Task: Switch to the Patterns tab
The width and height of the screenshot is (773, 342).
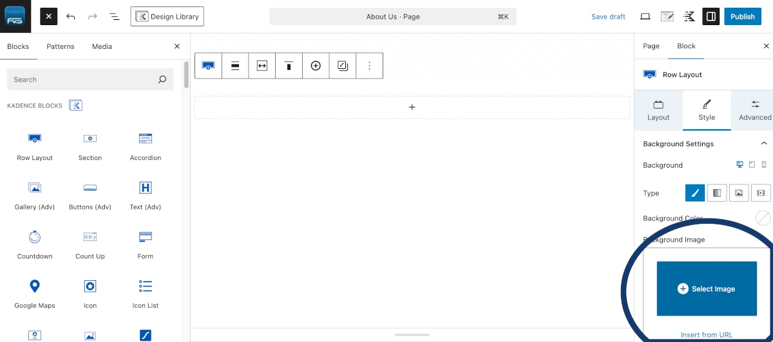Action: tap(61, 46)
